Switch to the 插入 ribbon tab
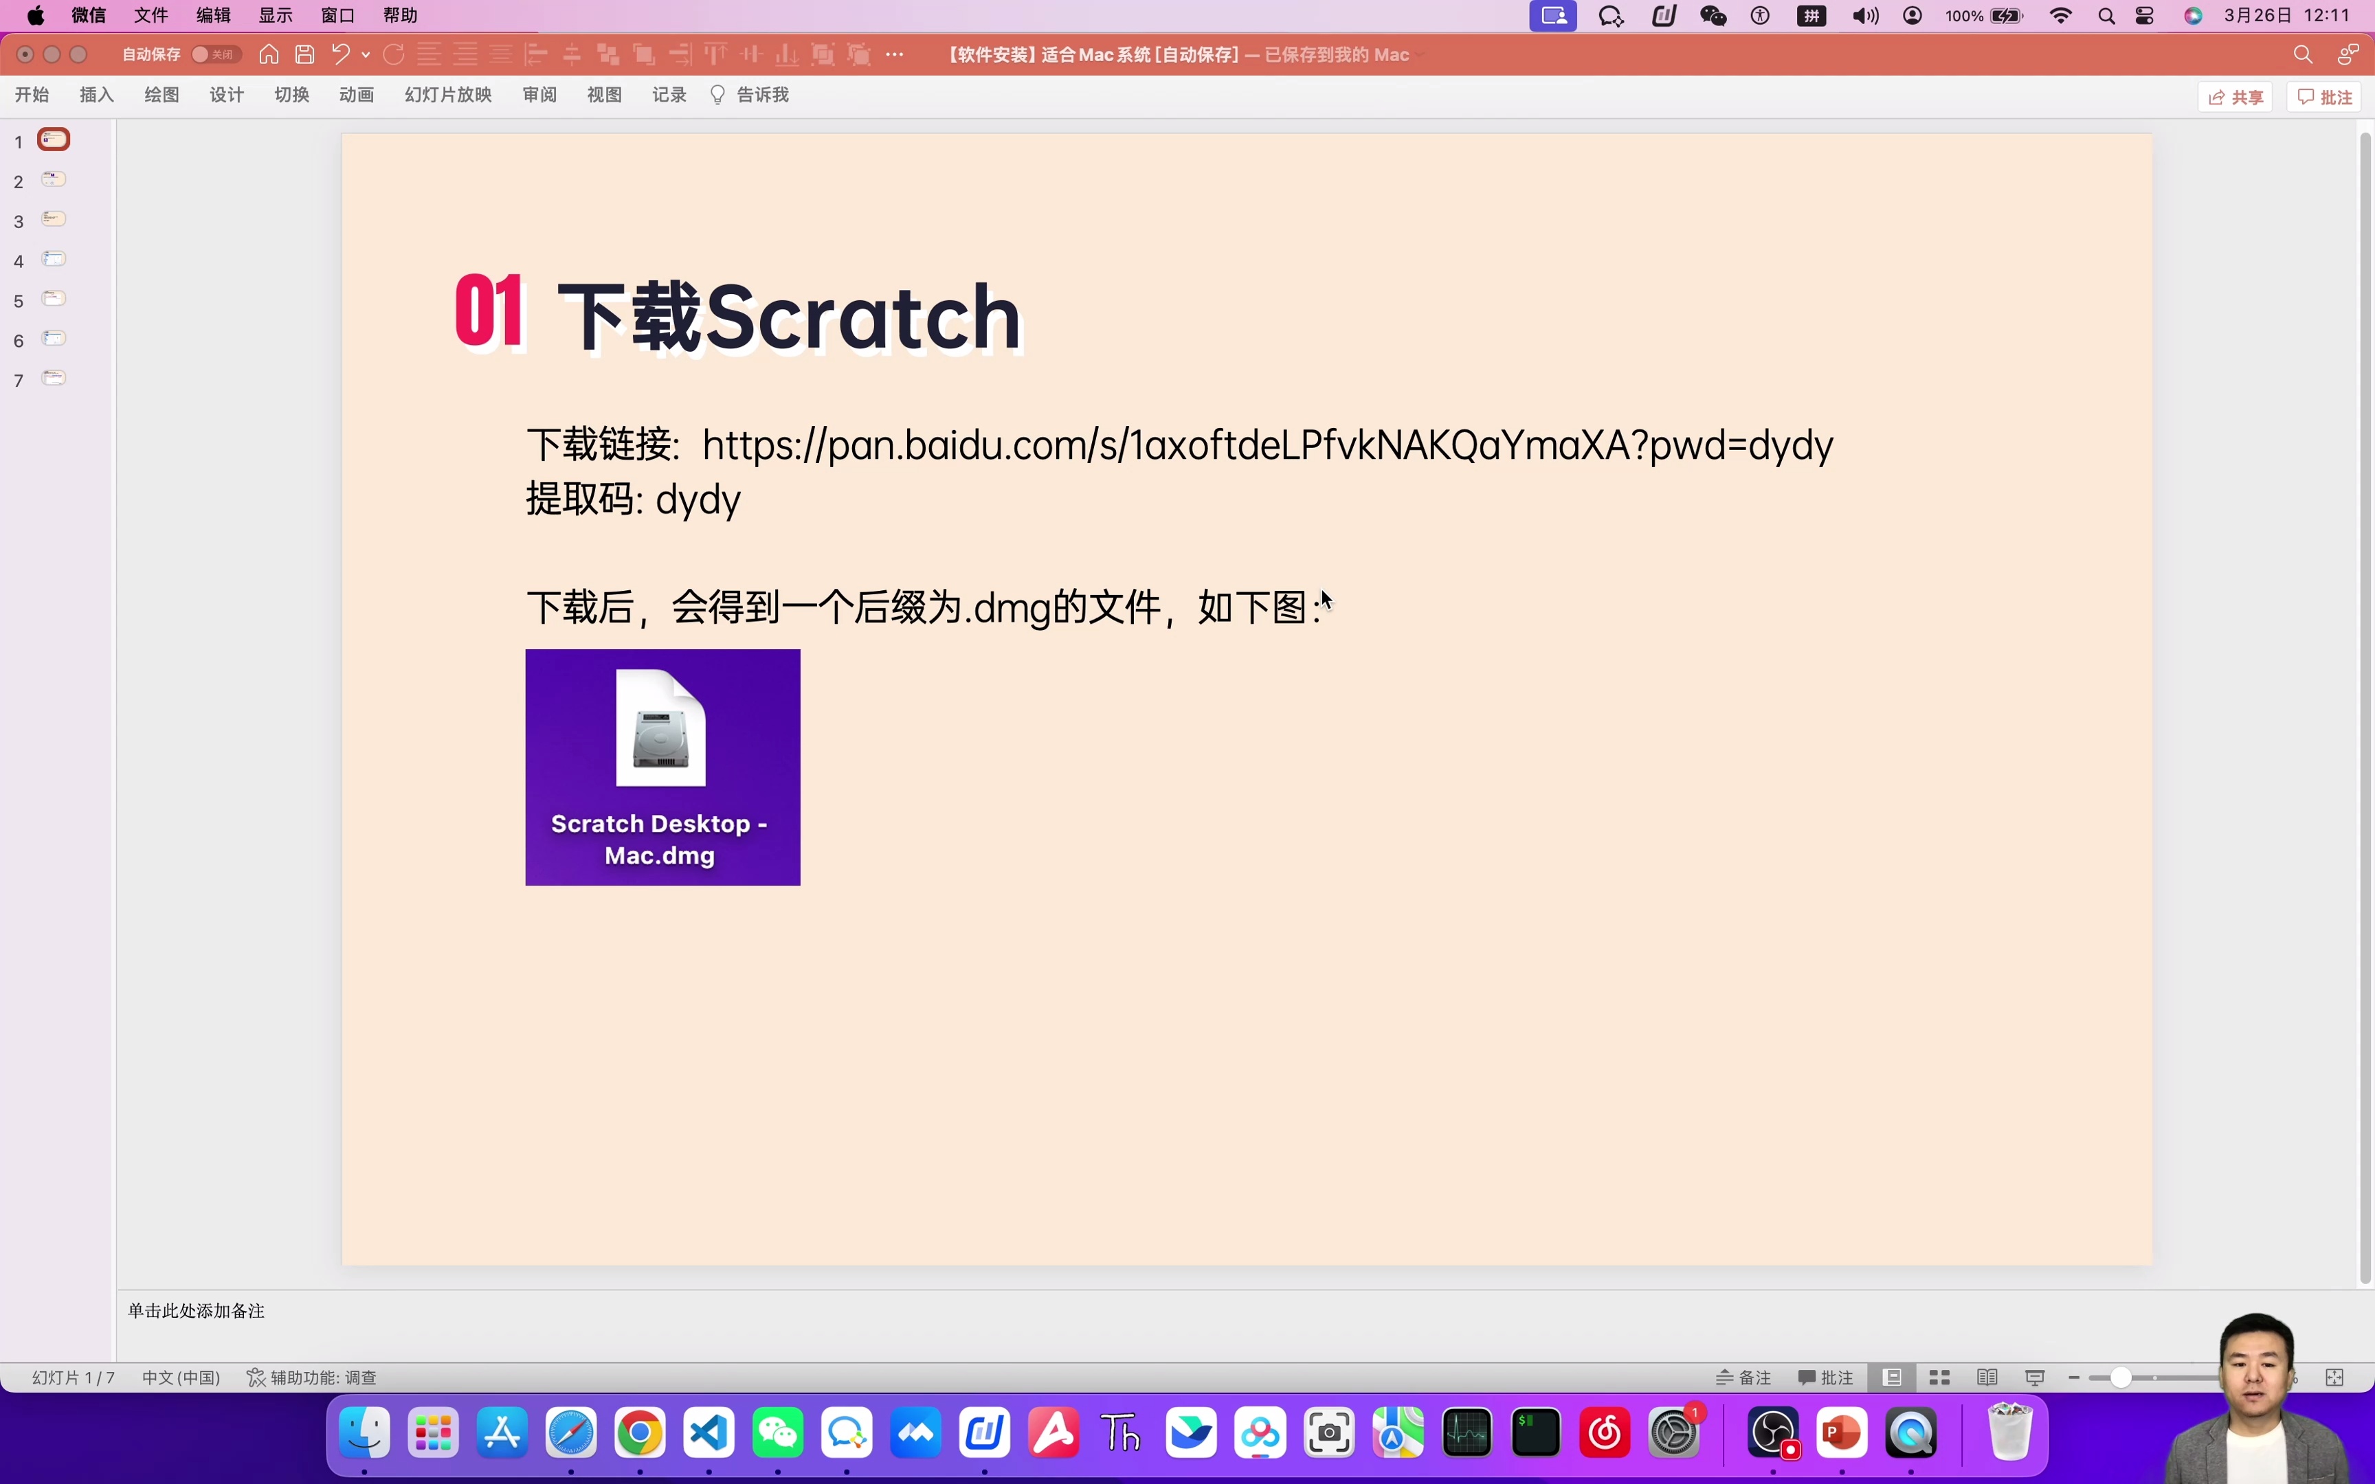 click(x=94, y=94)
